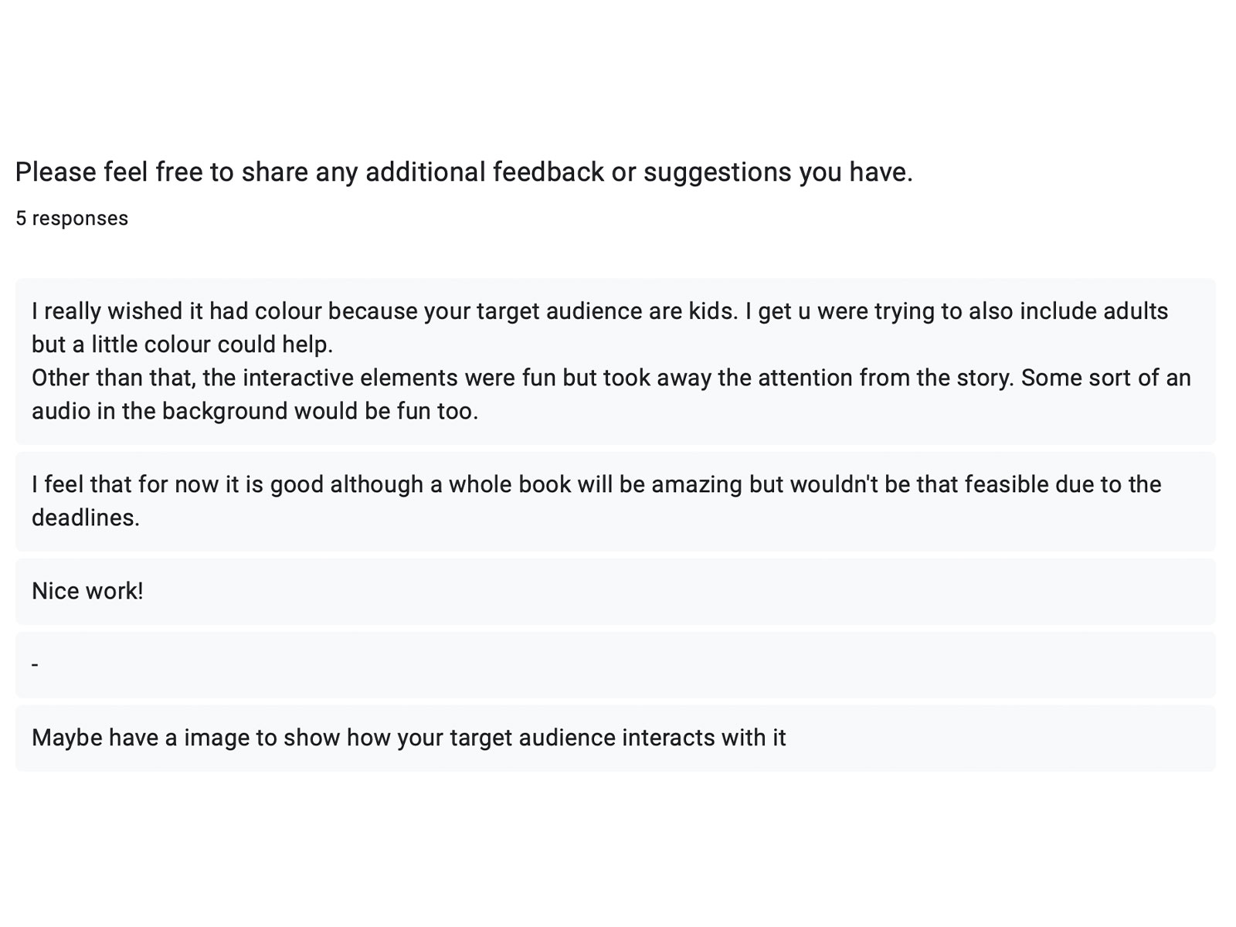Click the word "suggestions" in the question title
This screenshot has width=1236, height=927.
tap(718, 171)
